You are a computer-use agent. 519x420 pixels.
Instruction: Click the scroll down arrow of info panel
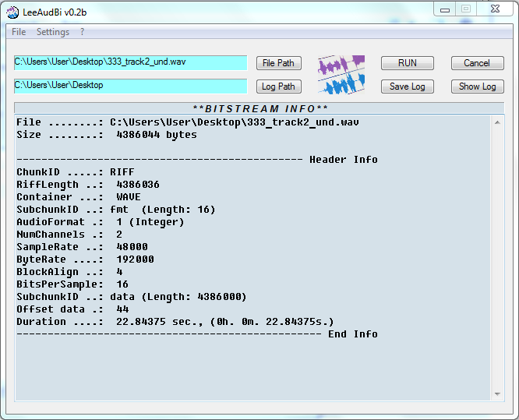(x=497, y=394)
